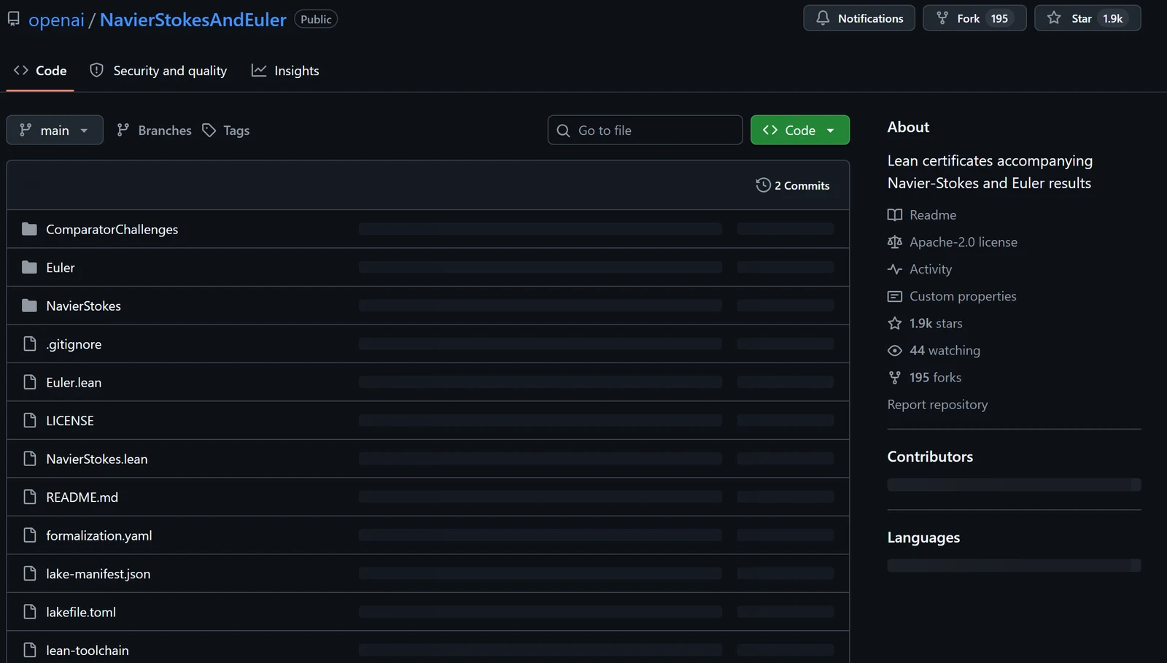Click the fork icon in Fork button
The width and height of the screenshot is (1167, 663).
pos(942,18)
